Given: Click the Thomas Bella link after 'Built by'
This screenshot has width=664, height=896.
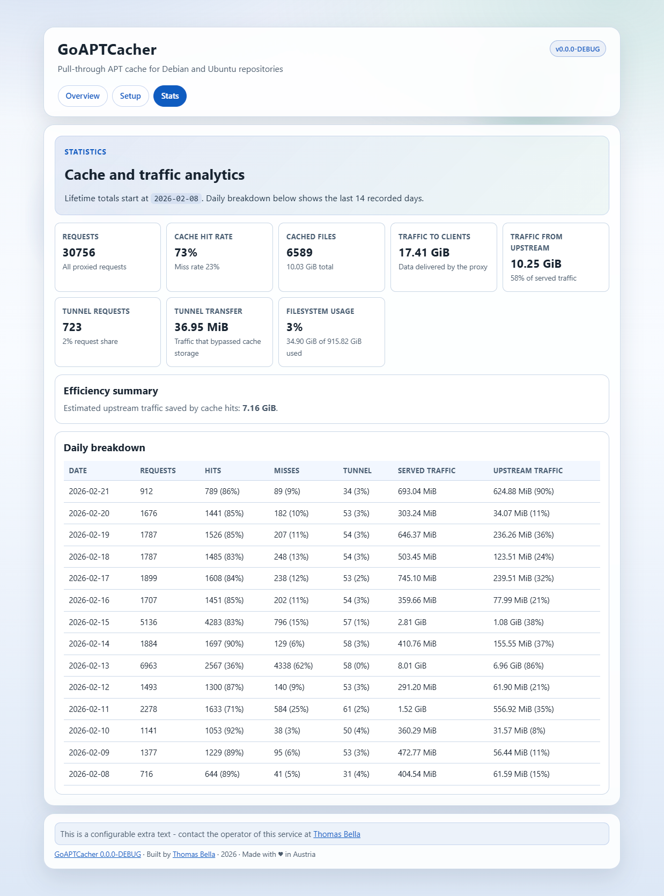Looking at the screenshot, I should click(x=194, y=854).
